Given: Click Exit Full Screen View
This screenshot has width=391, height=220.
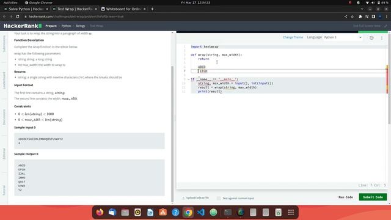Looking at the screenshot, I should click(367, 26).
